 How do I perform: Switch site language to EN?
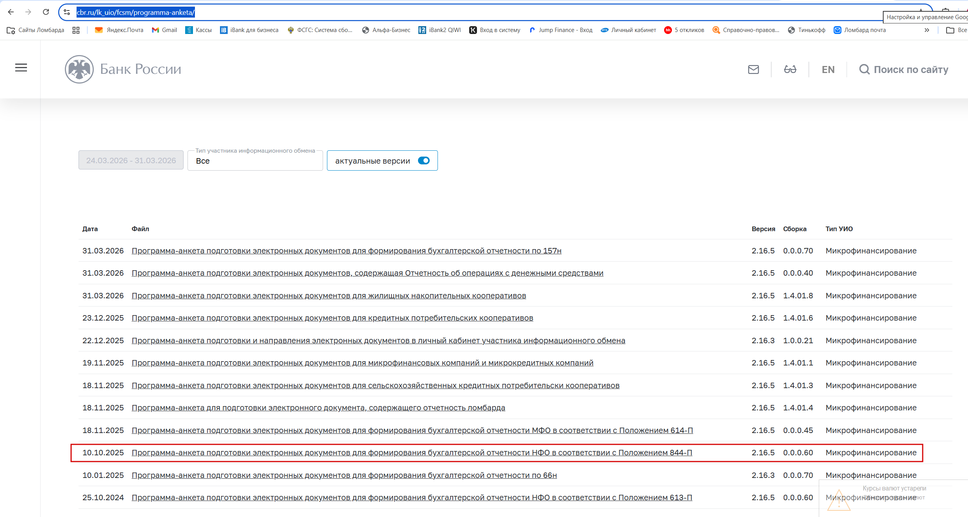click(x=828, y=70)
